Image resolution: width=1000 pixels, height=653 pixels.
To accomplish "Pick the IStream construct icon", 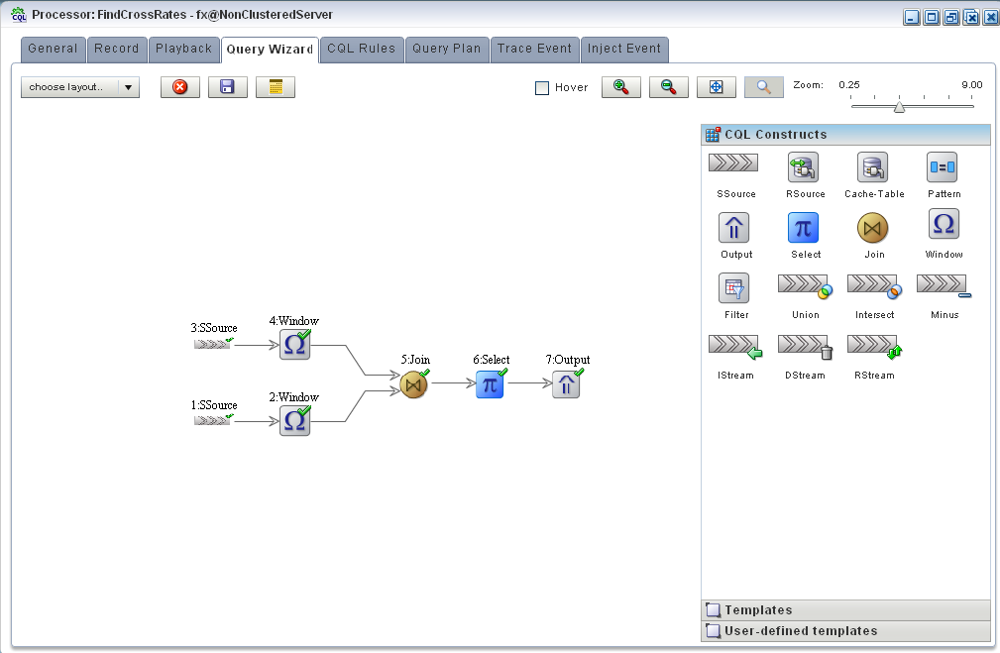I will [x=735, y=347].
